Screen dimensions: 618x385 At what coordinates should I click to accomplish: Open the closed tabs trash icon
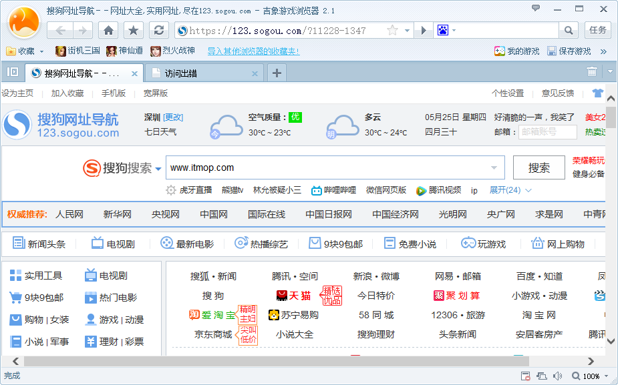591,71
